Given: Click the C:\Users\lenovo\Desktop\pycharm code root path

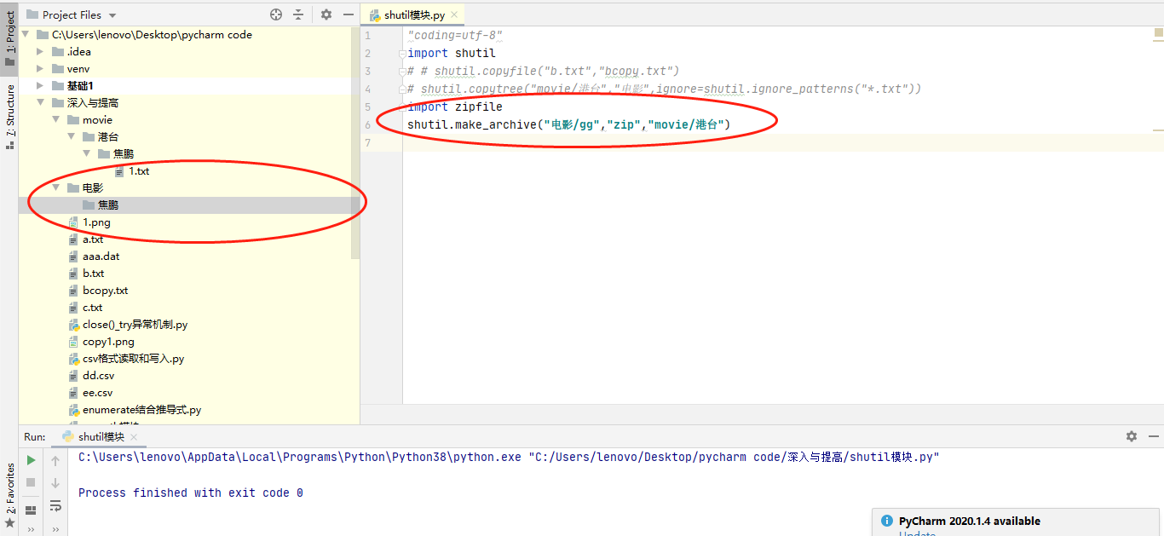Looking at the screenshot, I should [x=152, y=35].
